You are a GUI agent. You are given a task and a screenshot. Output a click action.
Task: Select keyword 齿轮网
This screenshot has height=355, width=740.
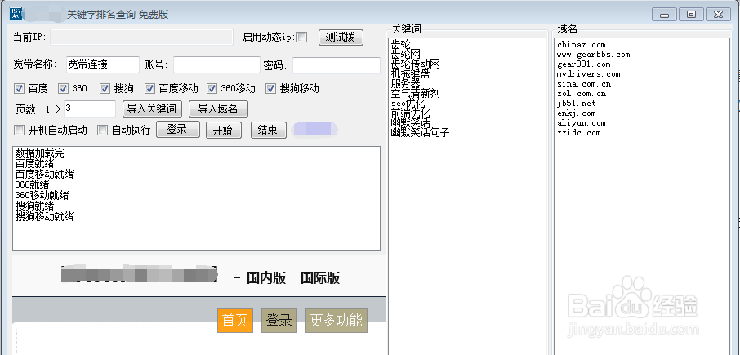pyautogui.click(x=405, y=55)
